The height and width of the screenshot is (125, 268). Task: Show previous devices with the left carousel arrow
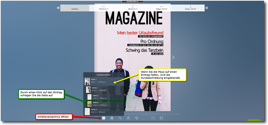pyautogui.click(x=58, y=8)
